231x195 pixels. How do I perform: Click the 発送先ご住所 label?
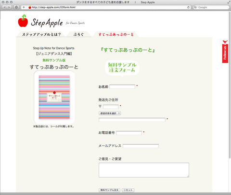pyautogui.click(x=108, y=100)
